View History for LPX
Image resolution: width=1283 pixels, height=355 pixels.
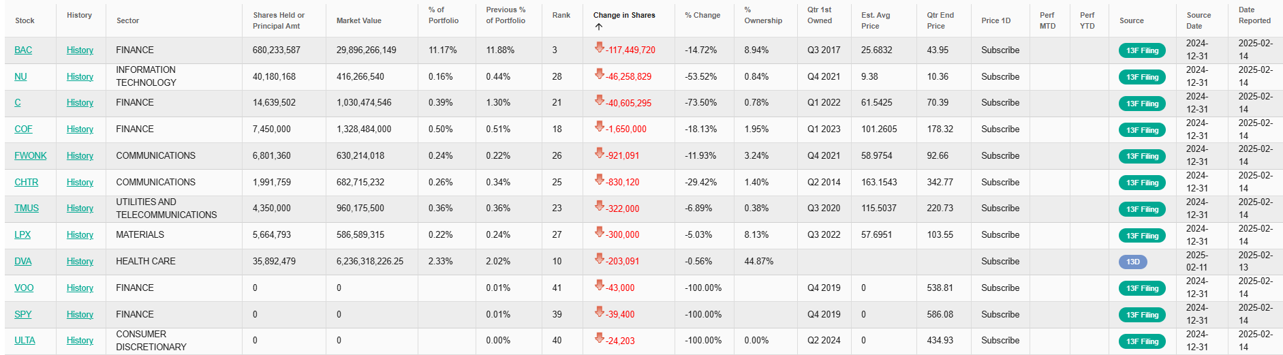[80, 234]
